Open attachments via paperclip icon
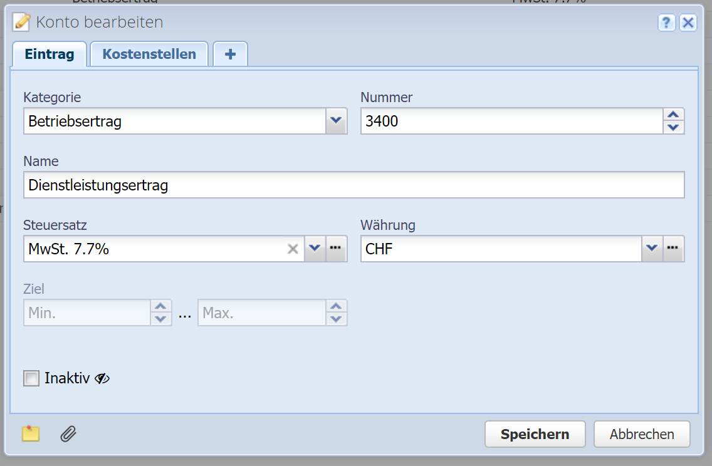 point(68,433)
